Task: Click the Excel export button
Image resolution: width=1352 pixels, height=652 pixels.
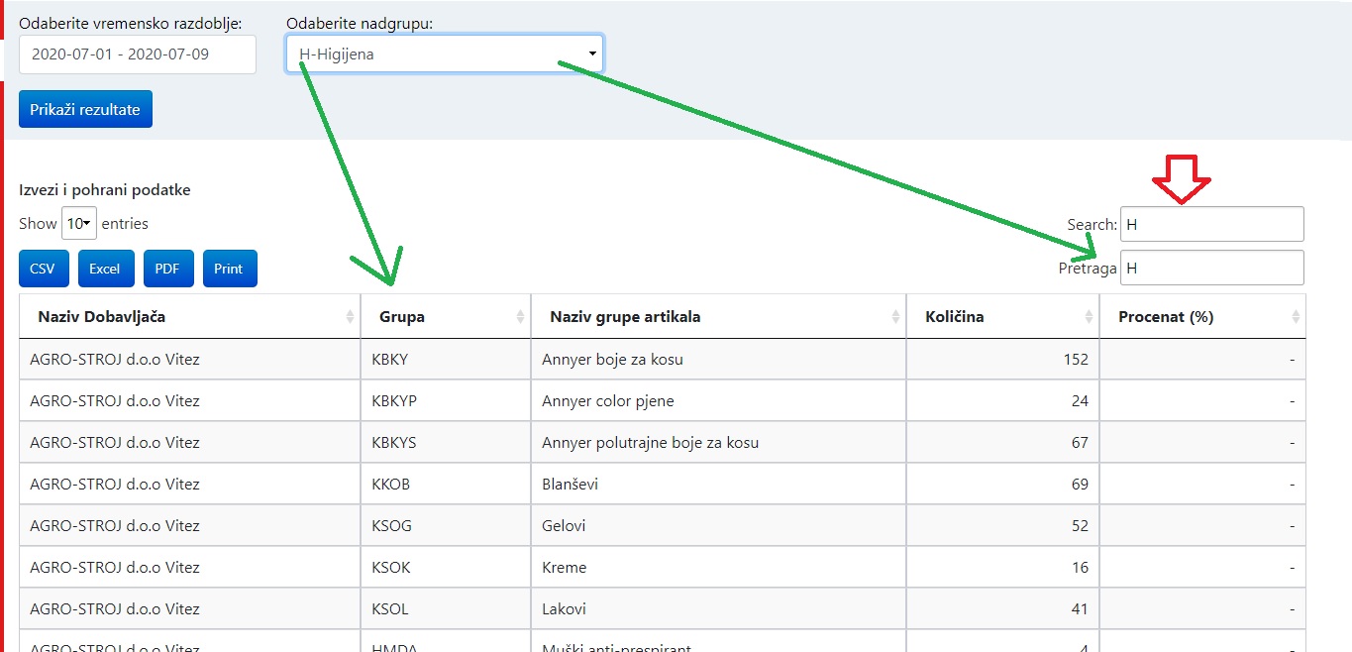Action: click(105, 268)
